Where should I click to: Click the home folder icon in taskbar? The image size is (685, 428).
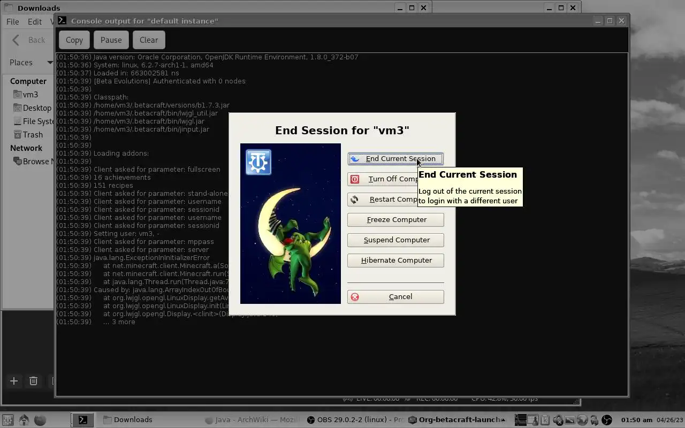click(24, 420)
